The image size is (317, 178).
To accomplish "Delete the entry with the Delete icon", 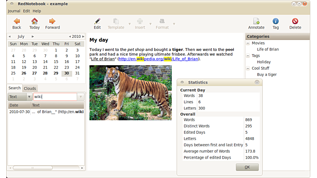I will (x=295, y=21).
